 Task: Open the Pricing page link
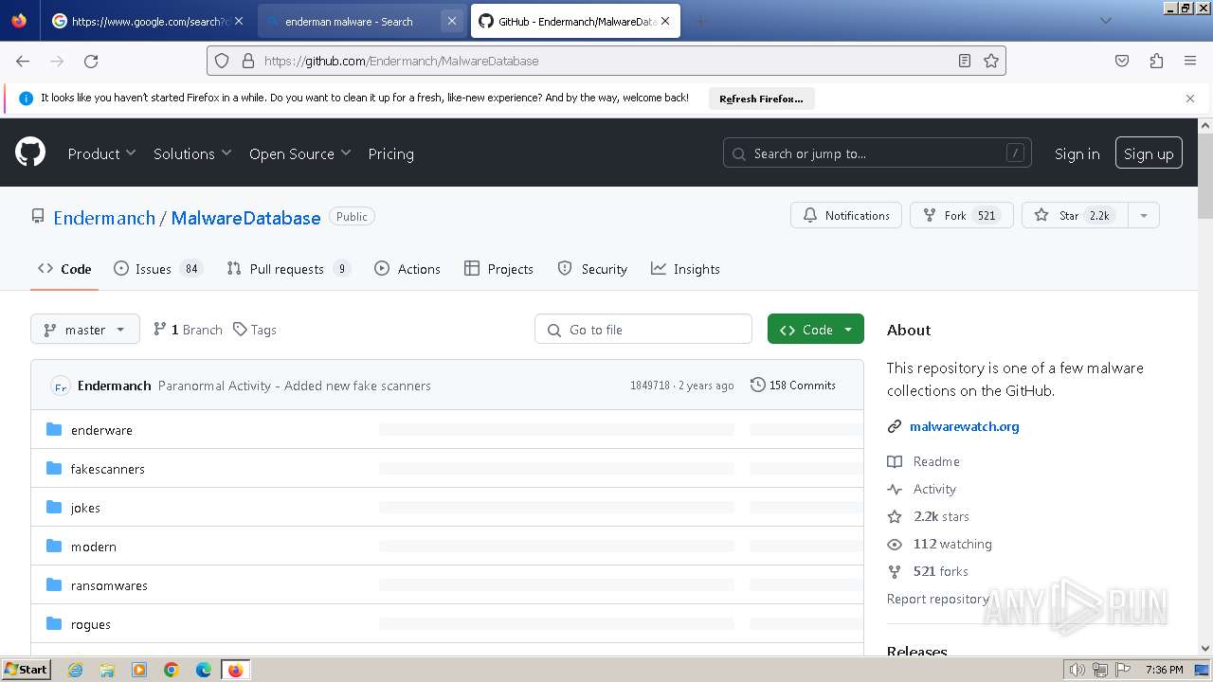[x=390, y=153]
